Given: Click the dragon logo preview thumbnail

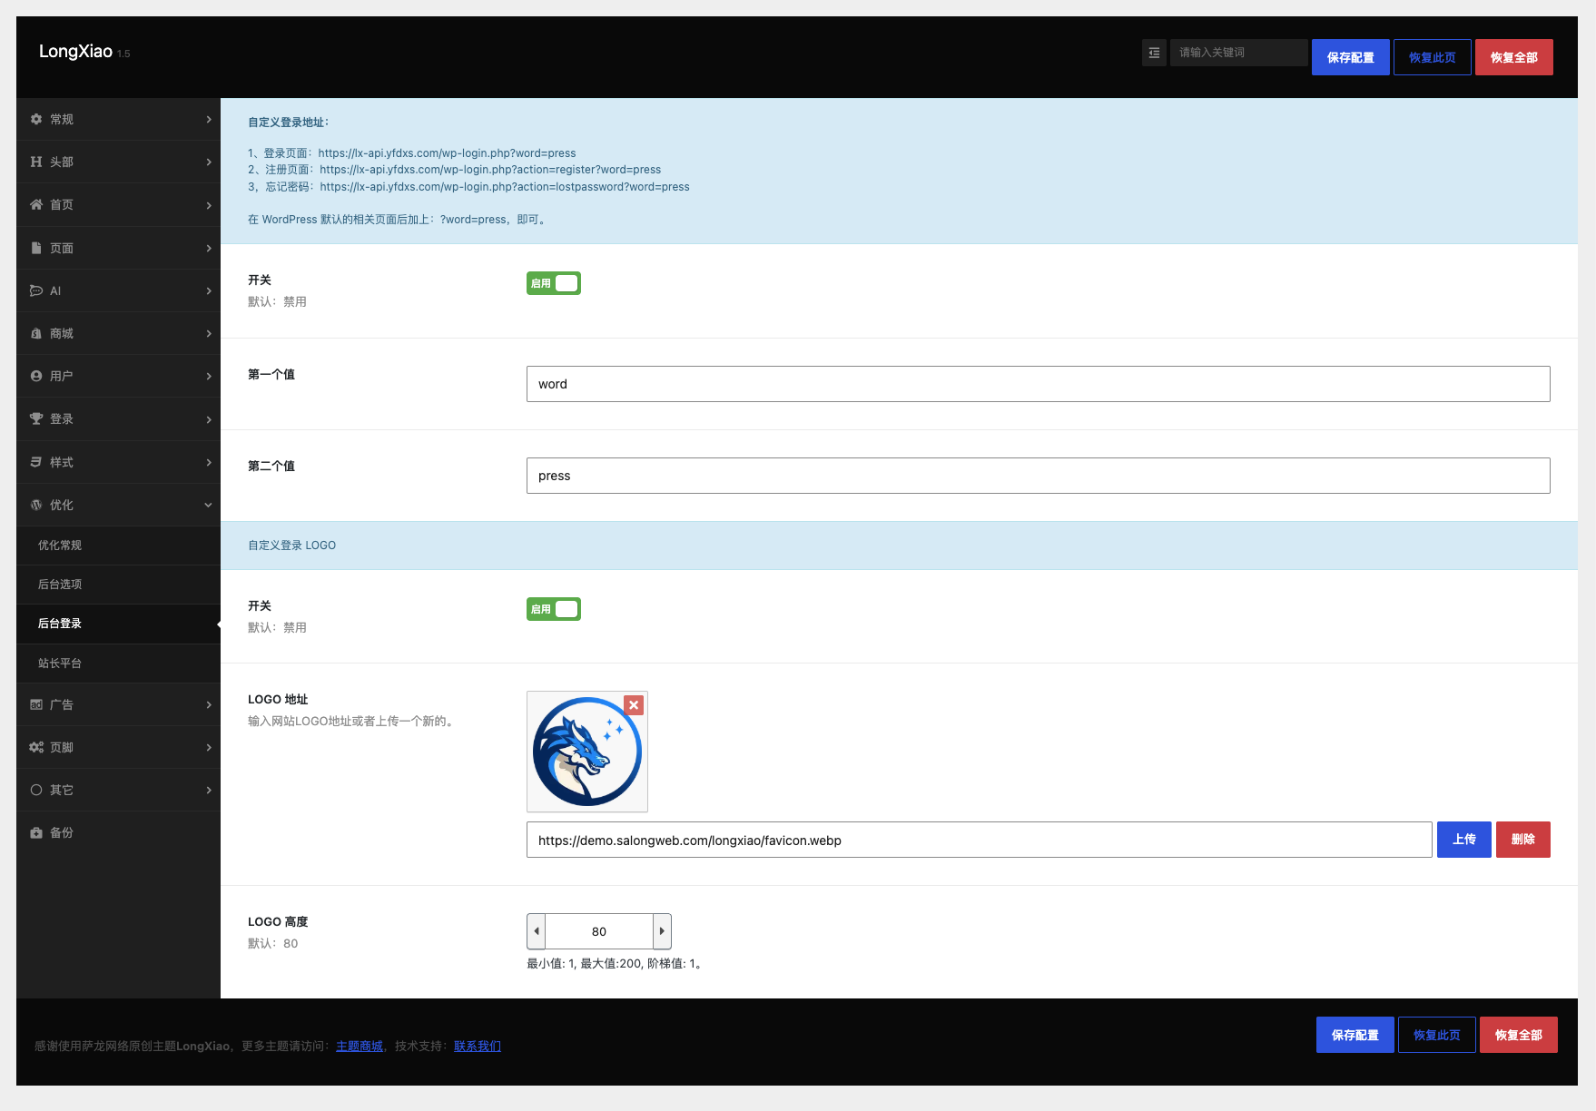Looking at the screenshot, I should [586, 752].
